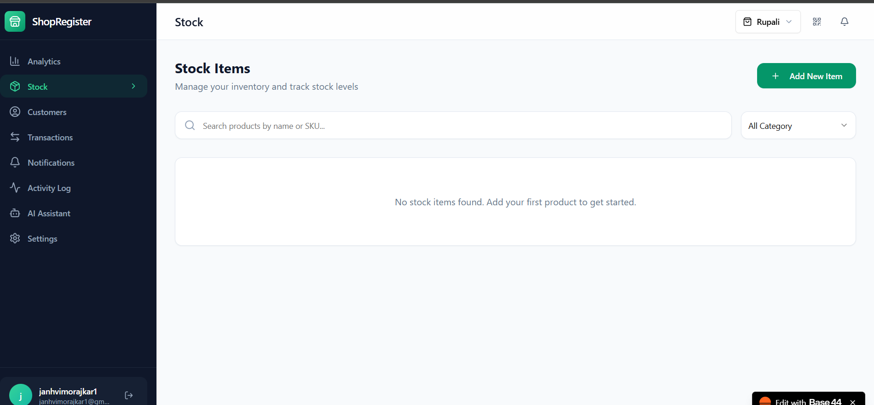Click the logout icon beside janhvimorajkar1

click(129, 395)
